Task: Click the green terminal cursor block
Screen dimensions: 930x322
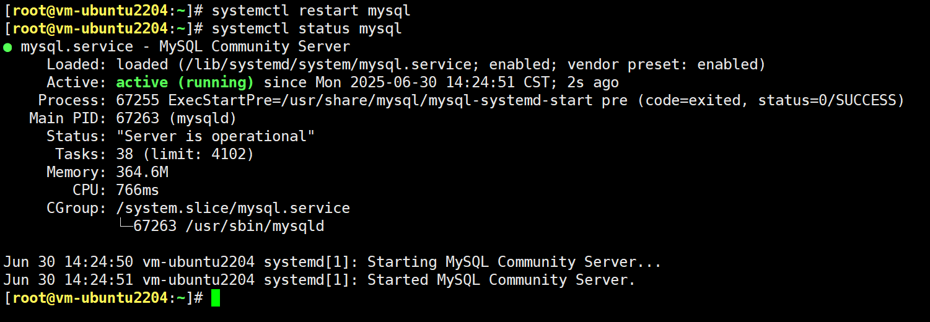Action: coord(215,298)
